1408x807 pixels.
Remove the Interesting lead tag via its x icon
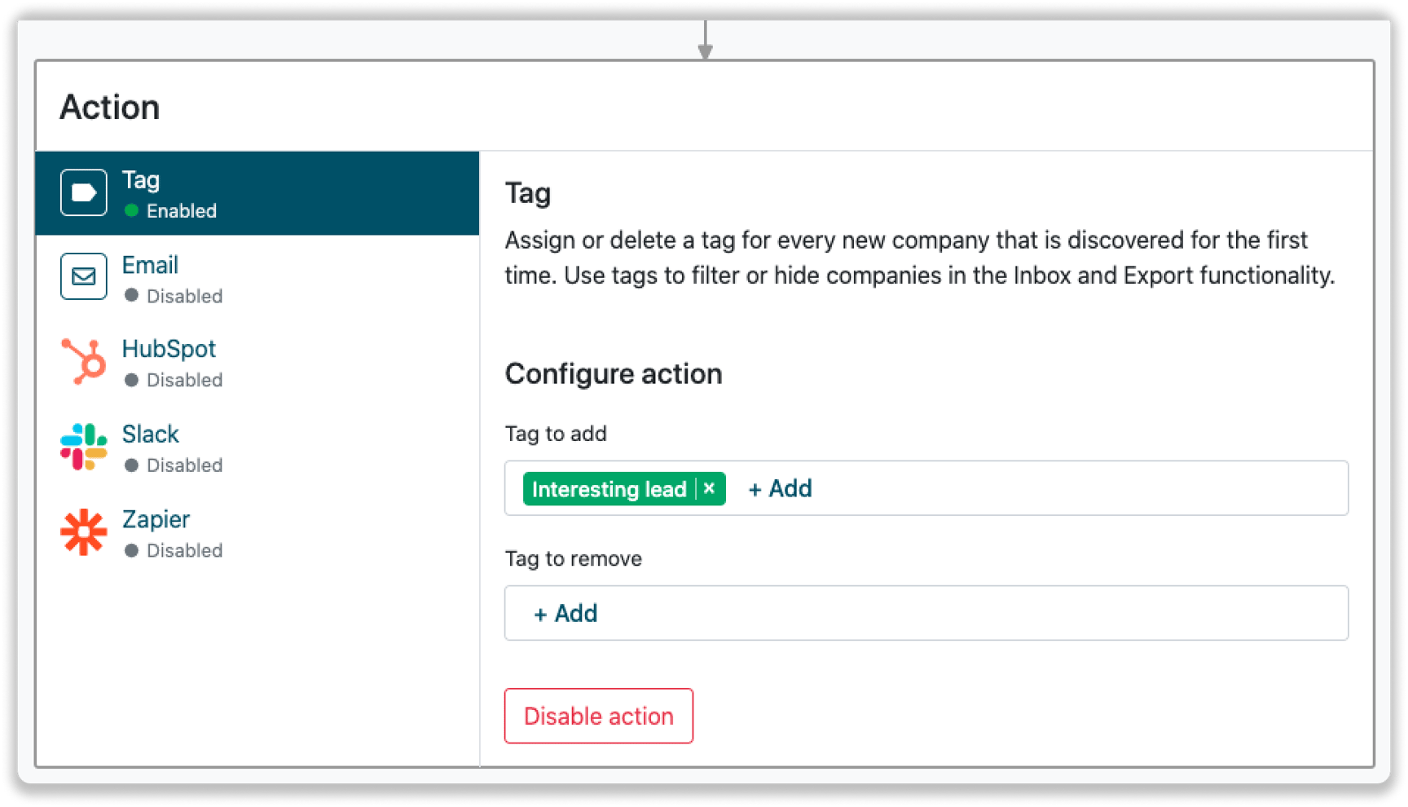(x=708, y=488)
